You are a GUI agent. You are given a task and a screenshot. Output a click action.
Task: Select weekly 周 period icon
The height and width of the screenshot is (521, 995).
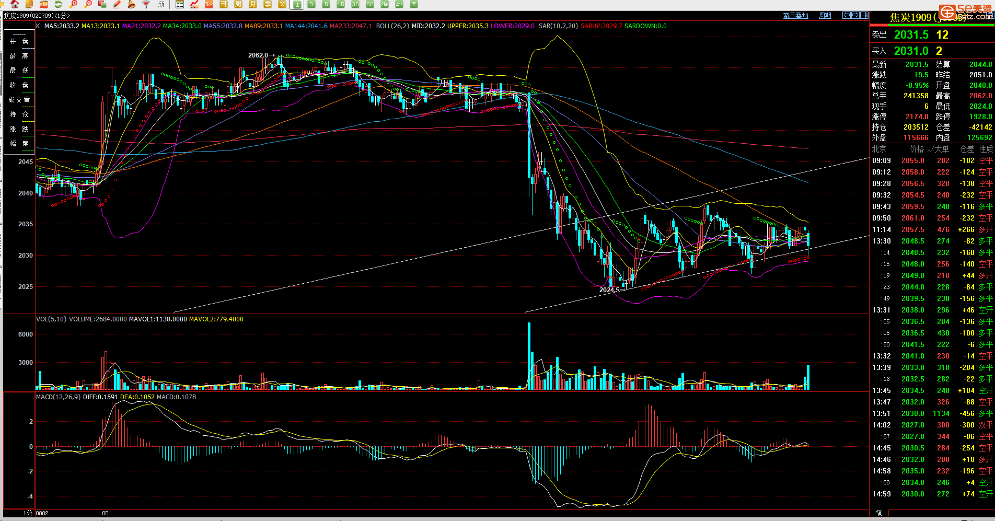pos(238,4)
